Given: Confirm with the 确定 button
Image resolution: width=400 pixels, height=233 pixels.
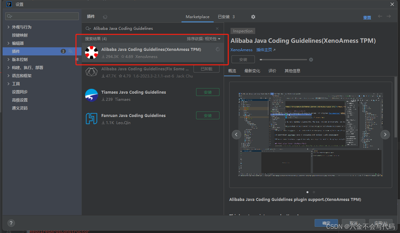Looking at the screenshot, I should click(326, 223).
